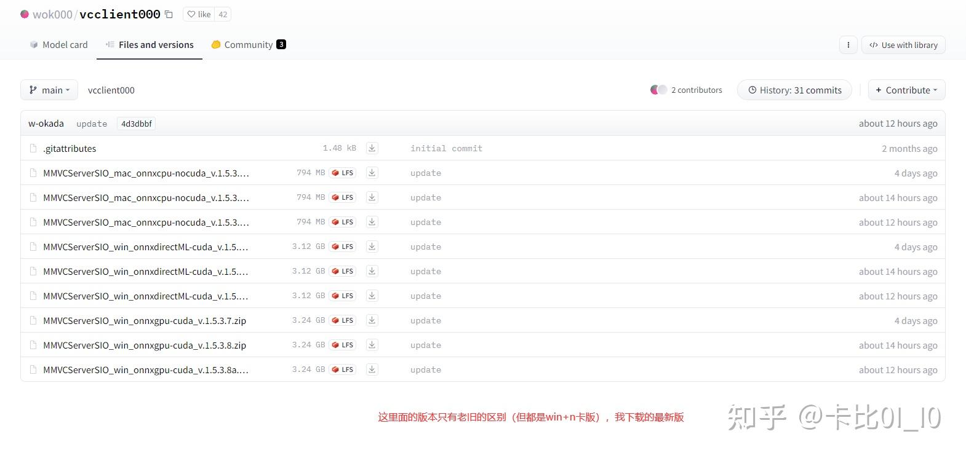Image resolution: width=966 pixels, height=458 pixels.
Task: Open the three-dot more options menu
Action: pyautogui.click(x=848, y=45)
